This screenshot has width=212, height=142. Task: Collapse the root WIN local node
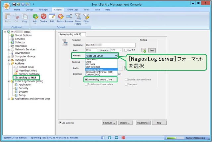[5, 32]
